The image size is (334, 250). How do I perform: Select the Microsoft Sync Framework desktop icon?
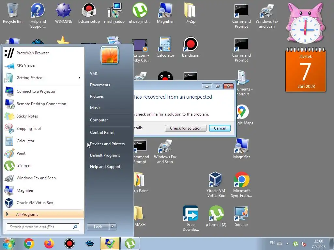click(241, 185)
